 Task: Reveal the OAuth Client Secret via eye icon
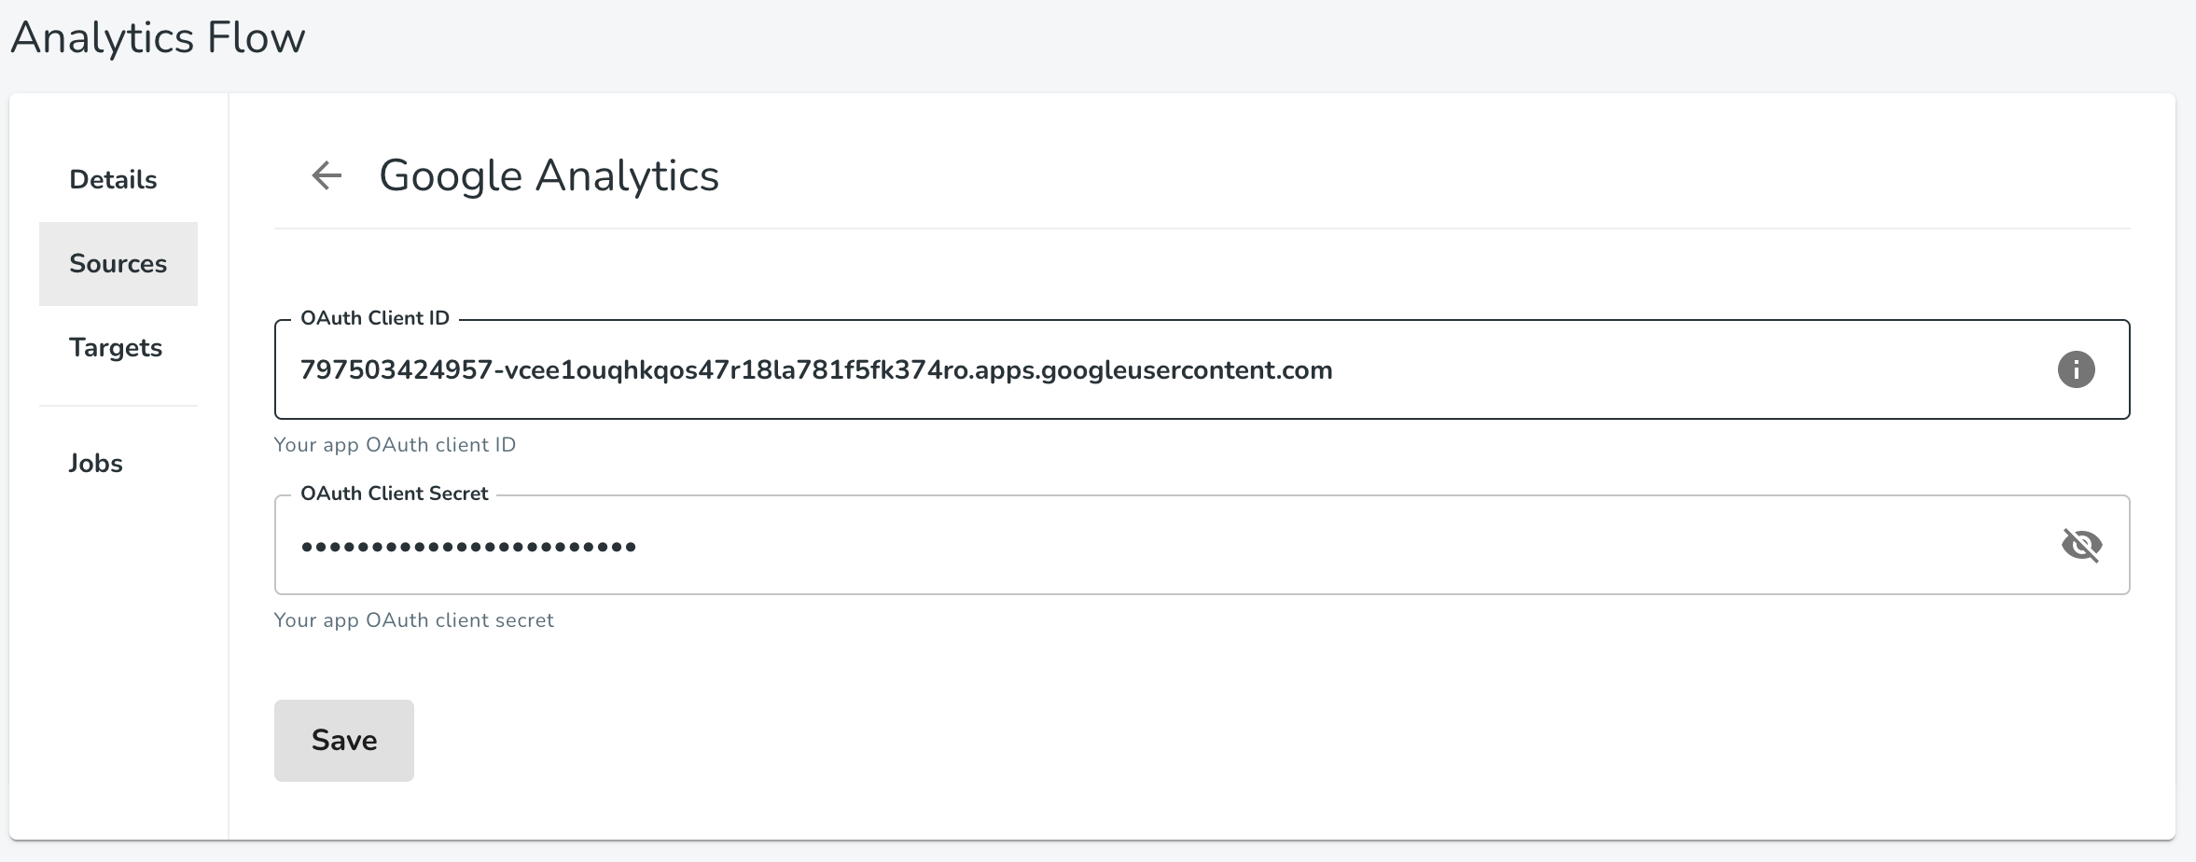click(2081, 545)
